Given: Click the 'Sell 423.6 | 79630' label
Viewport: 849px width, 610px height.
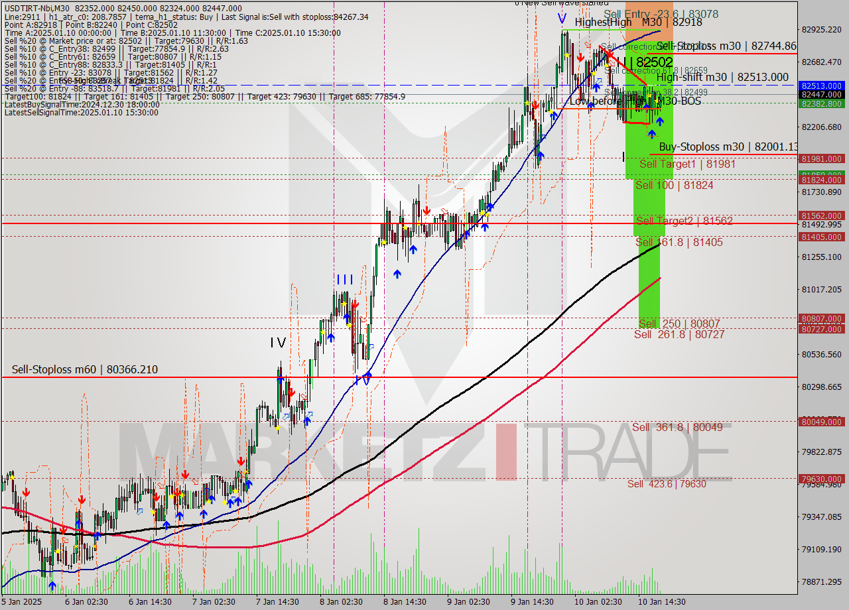Looking at the screenshot, I should pos(667,483).
